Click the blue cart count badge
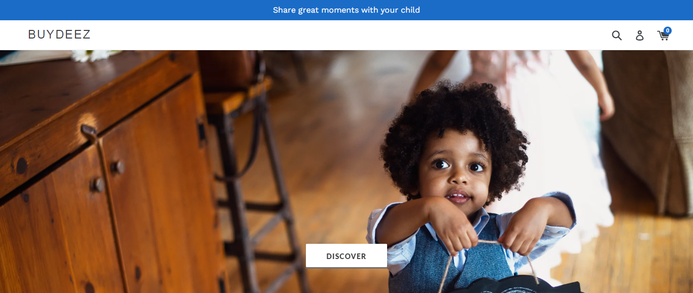Image resolution: width=693 pixels, height=293 pixels. click(x=667, y=31)
